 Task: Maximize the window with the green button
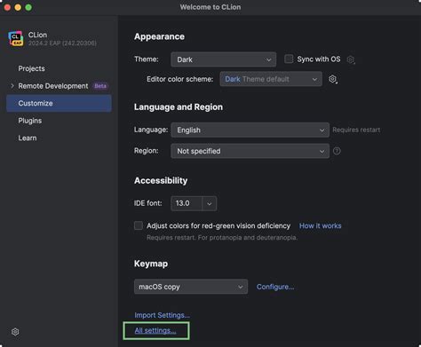pyautogui.click(x=28, y=7)
